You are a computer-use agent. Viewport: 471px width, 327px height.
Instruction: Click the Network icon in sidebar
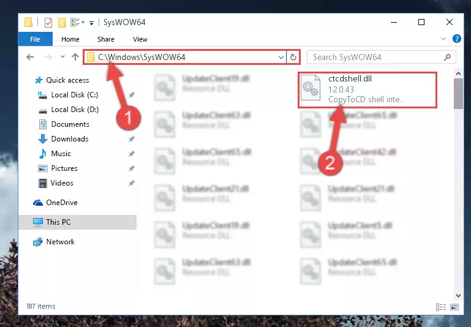pyautogui.click(x=38, y=242)
